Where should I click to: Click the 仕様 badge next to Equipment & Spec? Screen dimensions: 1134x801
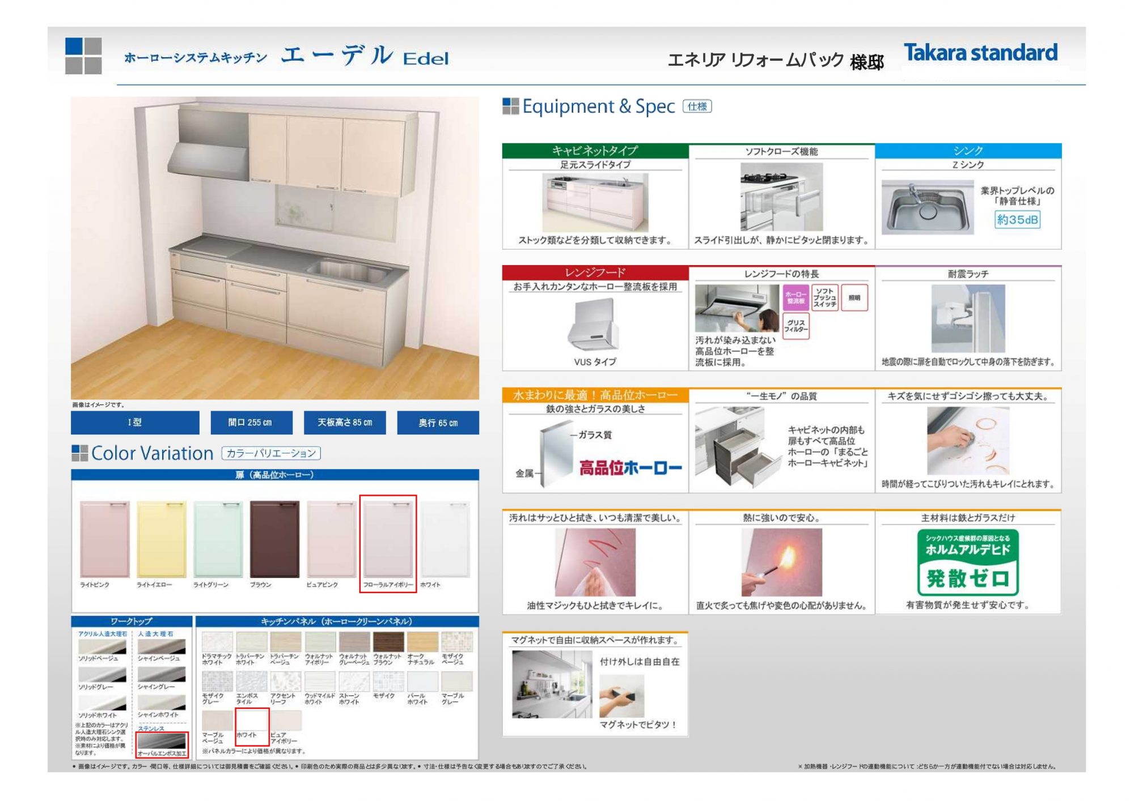[697, 106]
